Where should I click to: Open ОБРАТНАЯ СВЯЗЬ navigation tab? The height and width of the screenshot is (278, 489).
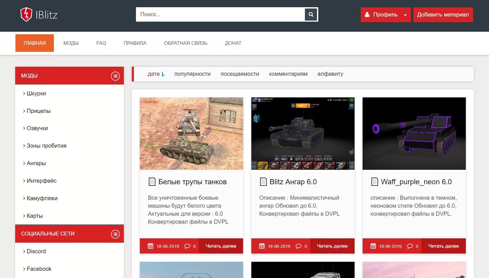186,43
